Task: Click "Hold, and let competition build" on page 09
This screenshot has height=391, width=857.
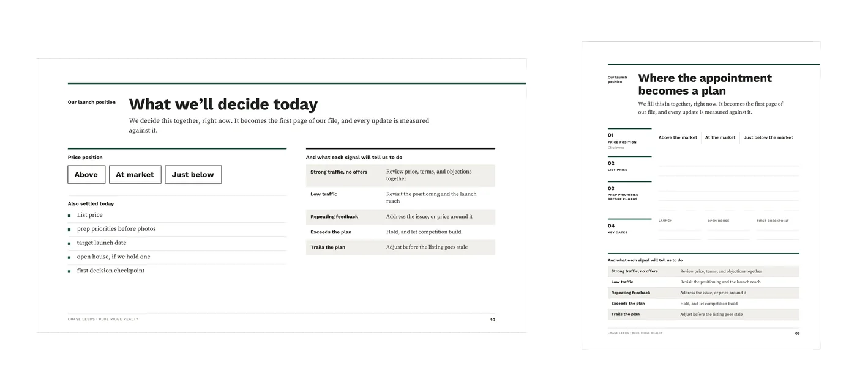Action: tap(709, 304)
